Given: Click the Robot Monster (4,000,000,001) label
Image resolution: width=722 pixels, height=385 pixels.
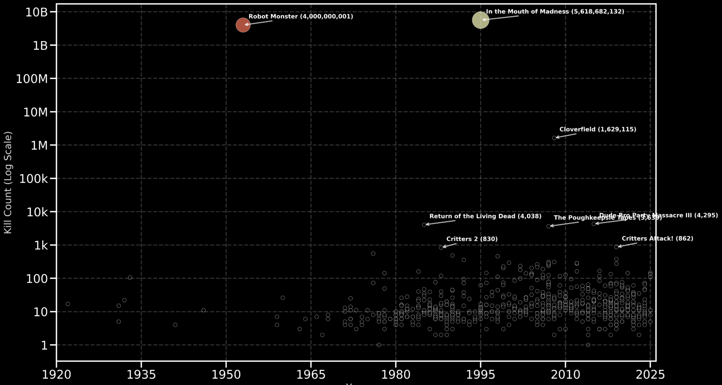Looking at the screenshot, I should tap(301, 17).
